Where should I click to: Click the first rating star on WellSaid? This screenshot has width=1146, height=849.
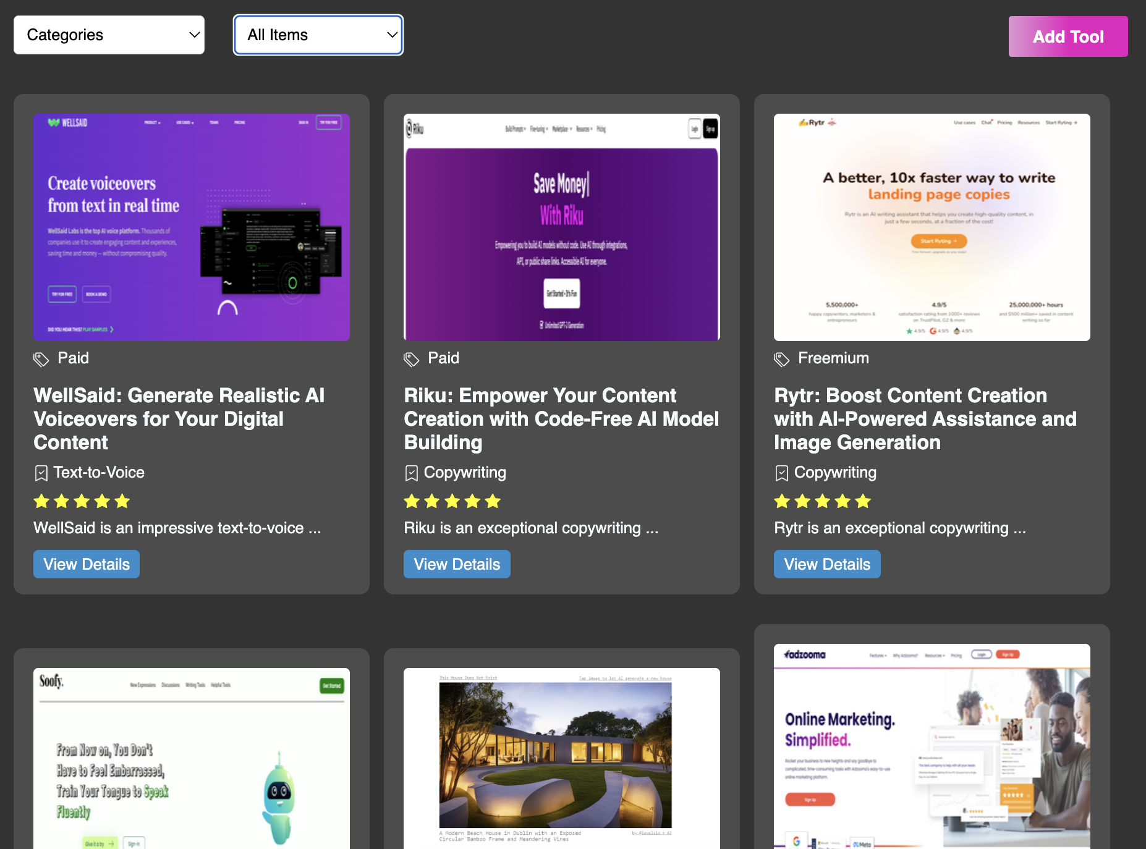(x=41, y=501)
